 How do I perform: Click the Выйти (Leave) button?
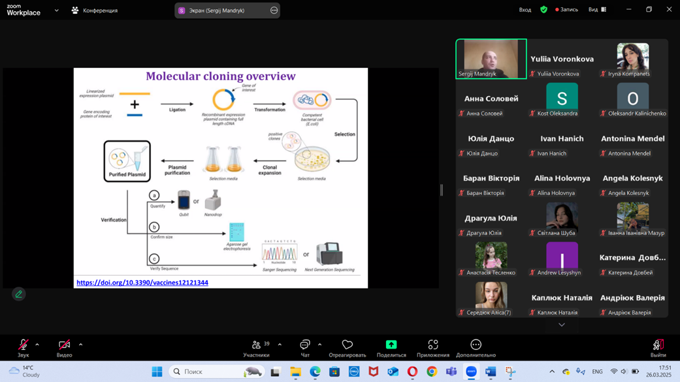tap(658, 348)
